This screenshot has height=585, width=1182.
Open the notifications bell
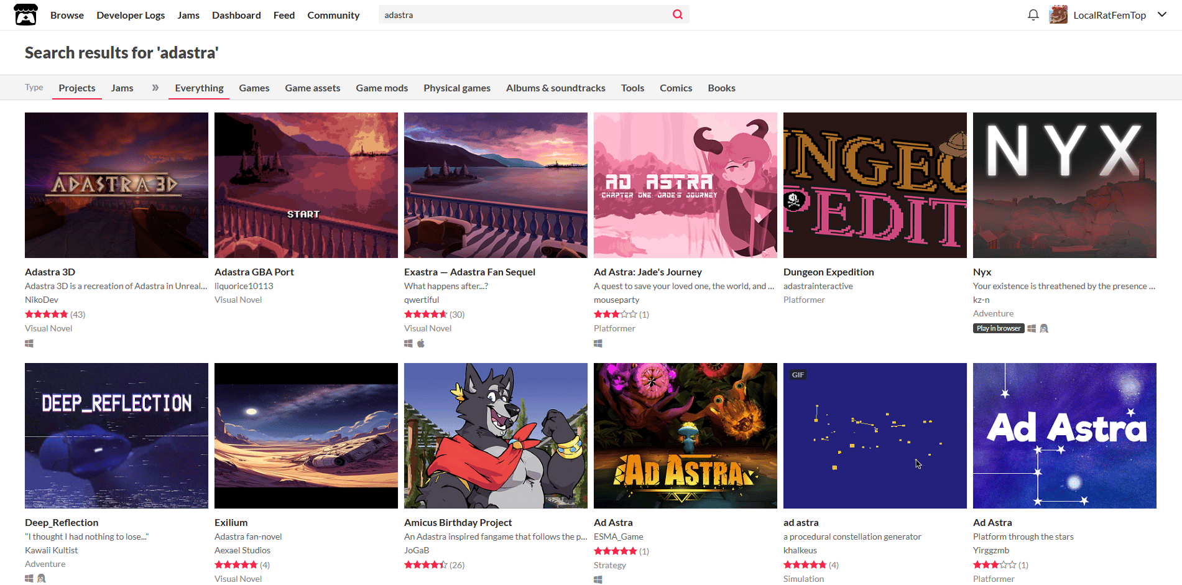tap(1033, 15)
